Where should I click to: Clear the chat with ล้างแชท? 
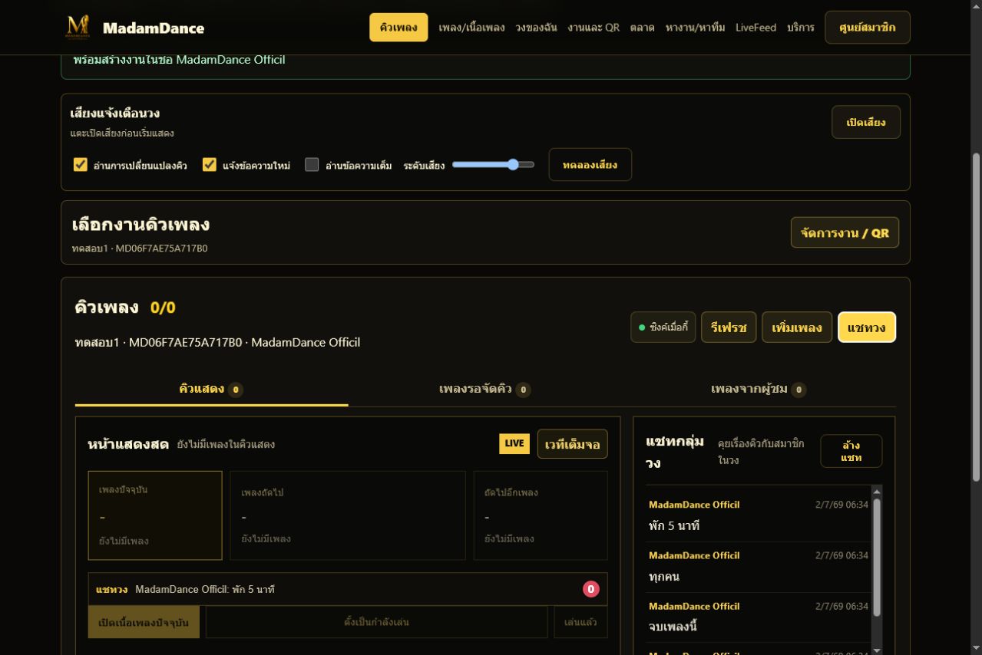851,451
